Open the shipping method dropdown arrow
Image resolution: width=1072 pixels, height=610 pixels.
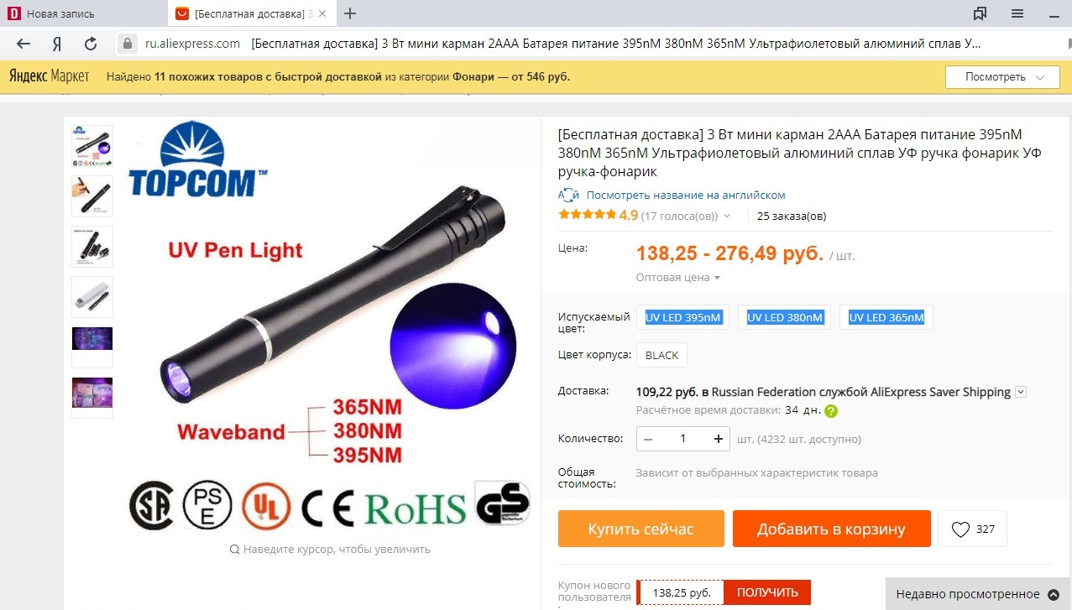[x=1021, y=392]
